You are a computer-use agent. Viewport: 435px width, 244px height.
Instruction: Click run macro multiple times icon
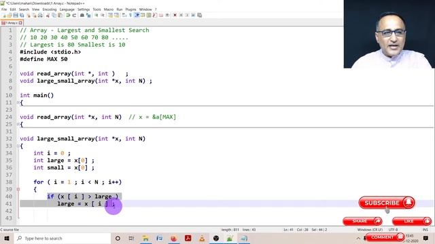point(193,15)
